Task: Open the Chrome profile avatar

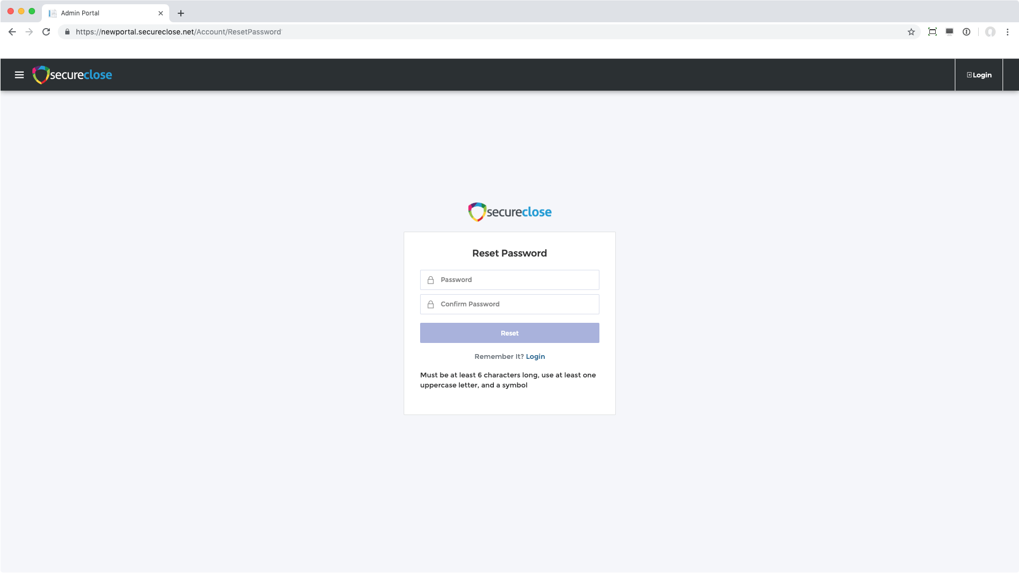Action: tap(991, 32)
